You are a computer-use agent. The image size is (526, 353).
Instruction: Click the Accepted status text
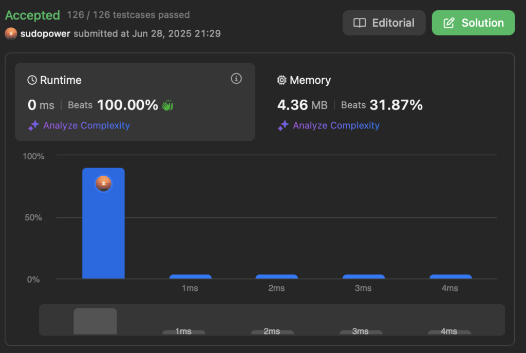tap(32, 15)
